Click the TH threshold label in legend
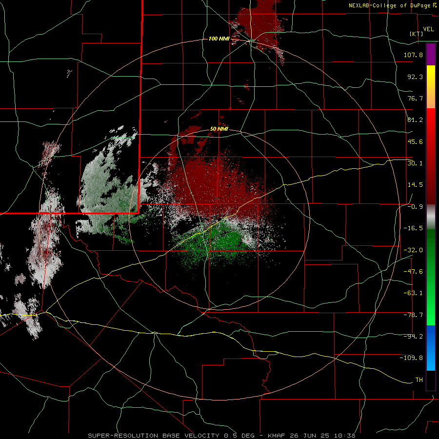The width and height of the screenshot is (439, 439). click(419, 380)
